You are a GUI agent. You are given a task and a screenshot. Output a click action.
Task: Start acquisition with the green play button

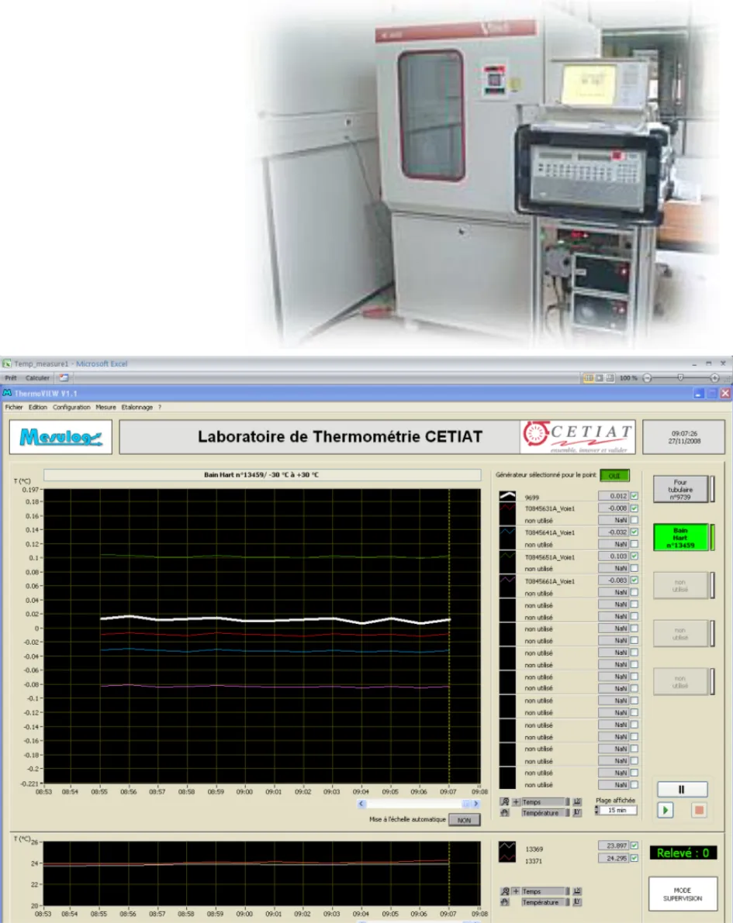point(666,810)
